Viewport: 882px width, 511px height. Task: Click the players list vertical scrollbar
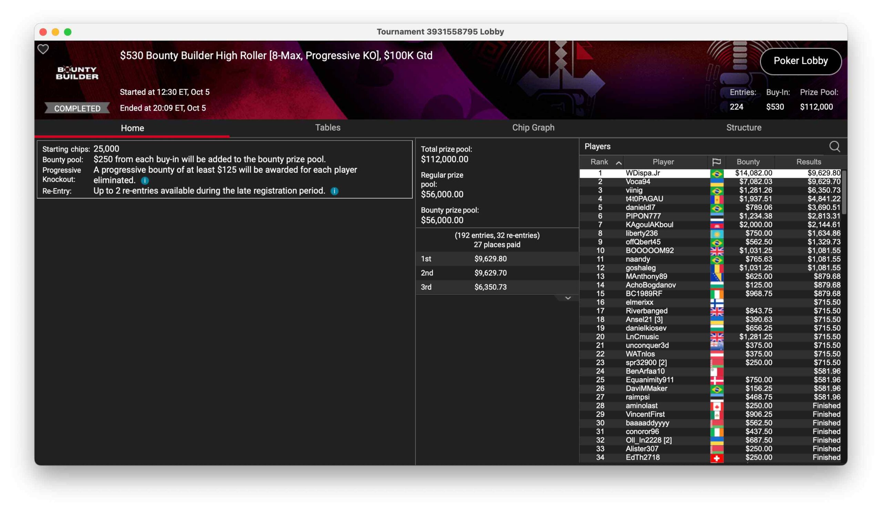[x=843, y=193]
